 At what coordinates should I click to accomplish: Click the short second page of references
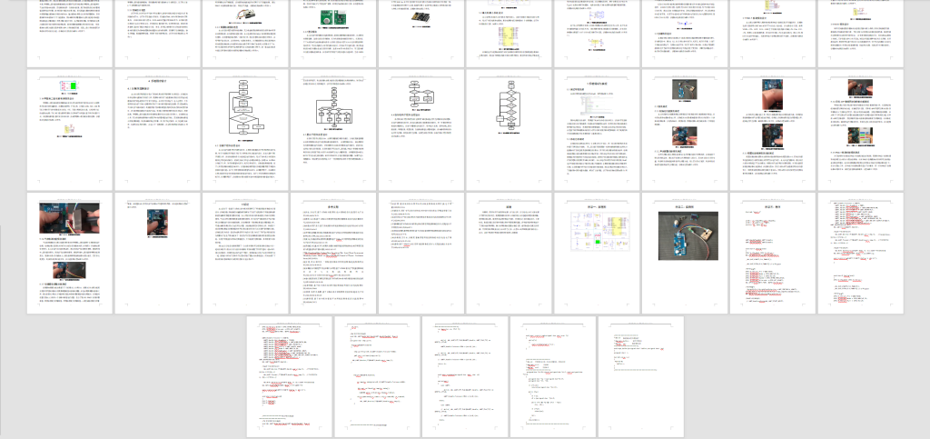421,253
